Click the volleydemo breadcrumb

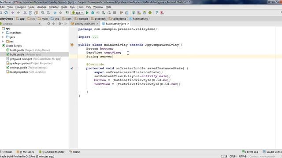pos(118,18)
